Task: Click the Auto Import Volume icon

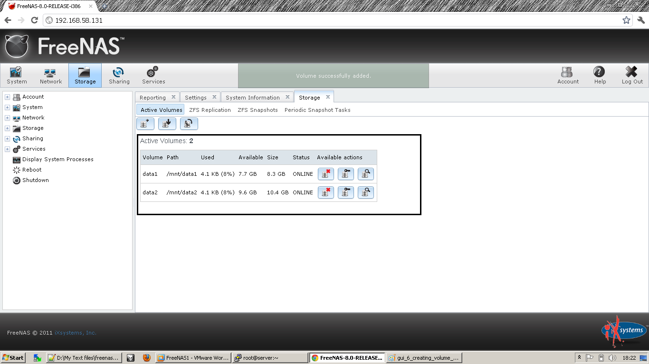Action: (189, 123)
